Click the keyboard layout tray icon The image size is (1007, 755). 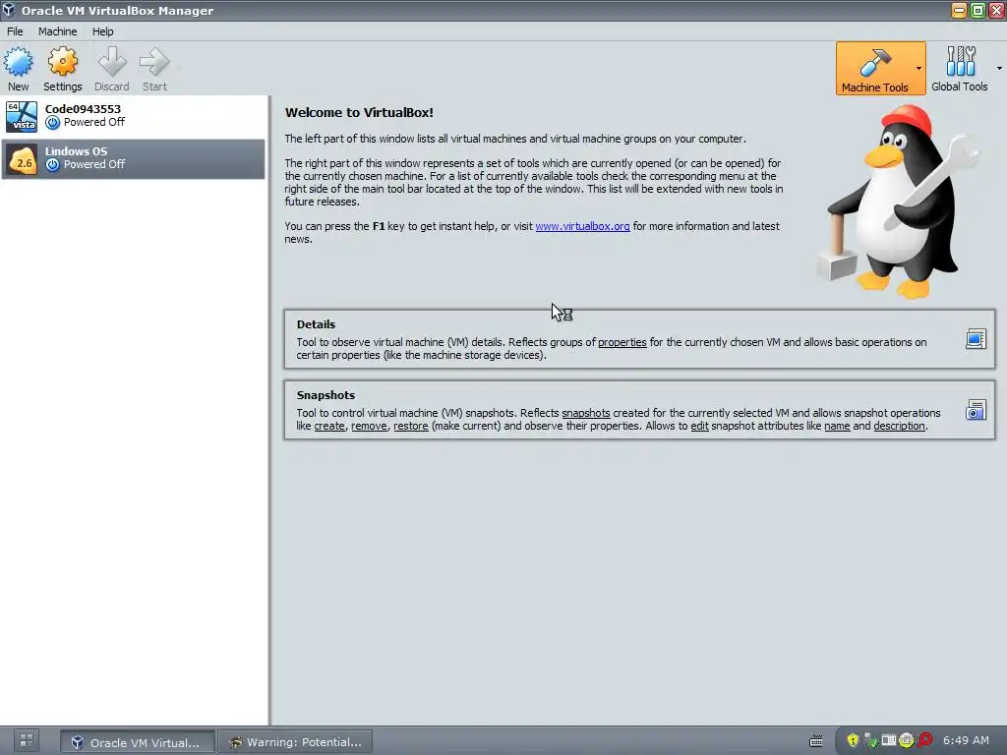pos(815,741)
